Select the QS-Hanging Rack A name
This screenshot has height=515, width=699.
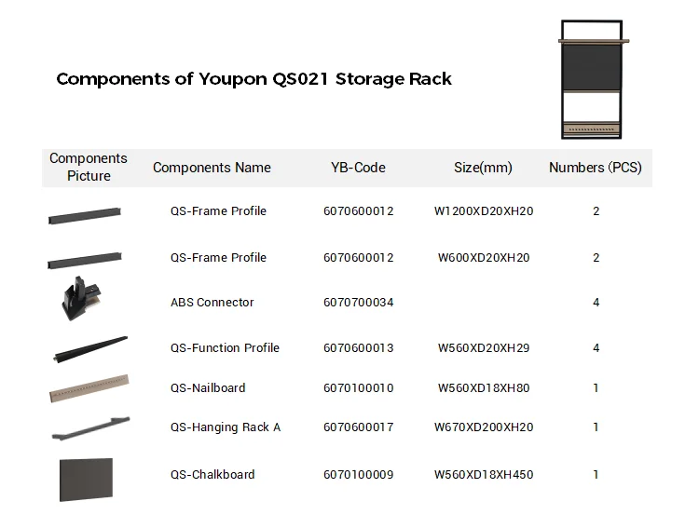point(225,427)
